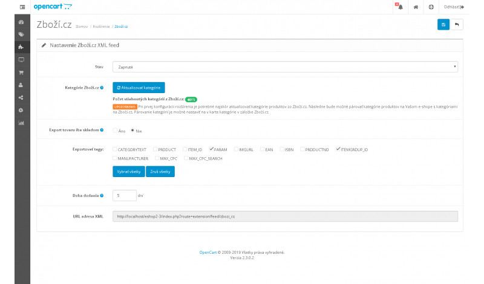Go to storefront home icon
Viewport: 484px width, 284px height.
coord(416,7)
